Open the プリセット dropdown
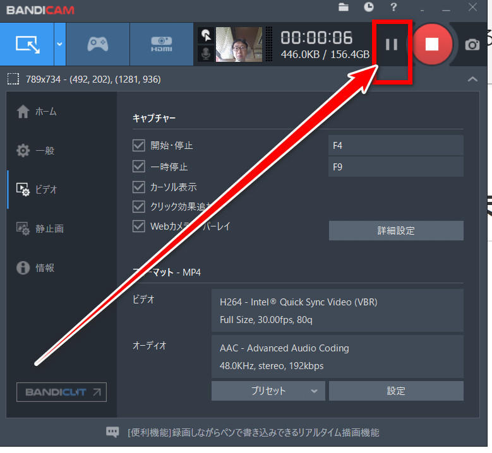Image resolution: width=492 pixels, height=453 pixels. tap(268, 391)
